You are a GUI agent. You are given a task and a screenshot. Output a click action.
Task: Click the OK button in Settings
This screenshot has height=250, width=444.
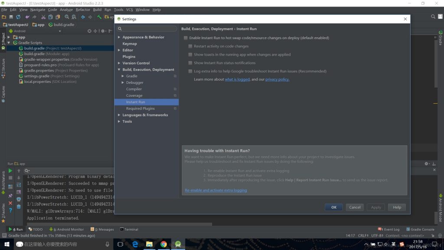click(x=333, y=207)
